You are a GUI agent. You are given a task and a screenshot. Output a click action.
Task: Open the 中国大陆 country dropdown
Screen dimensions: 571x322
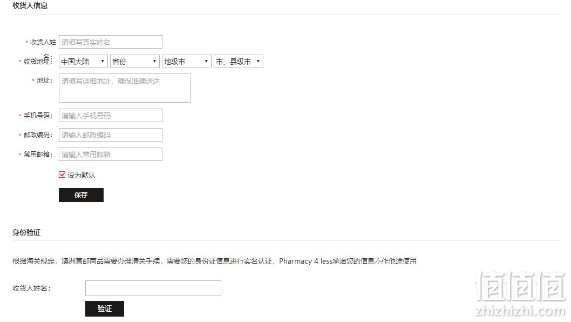[x=84, y=61]
